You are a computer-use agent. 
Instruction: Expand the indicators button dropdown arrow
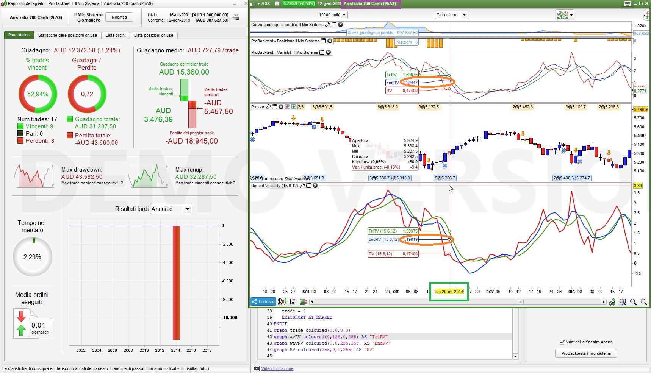[x=571, y=15]
